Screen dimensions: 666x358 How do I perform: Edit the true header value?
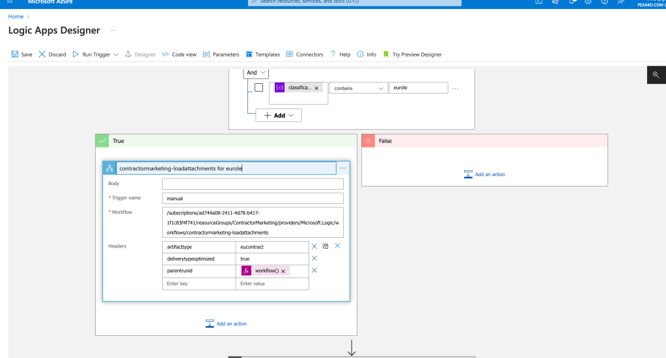(x=272, y=259)
